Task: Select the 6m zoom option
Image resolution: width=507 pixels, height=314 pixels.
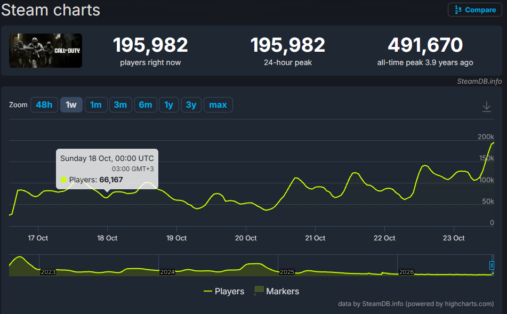Action: [146, 105]
